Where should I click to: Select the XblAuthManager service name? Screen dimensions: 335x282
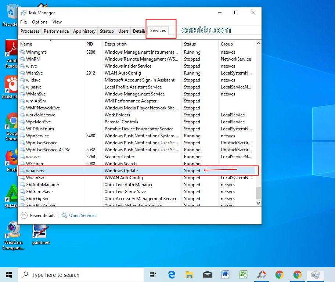click(43, 185)
